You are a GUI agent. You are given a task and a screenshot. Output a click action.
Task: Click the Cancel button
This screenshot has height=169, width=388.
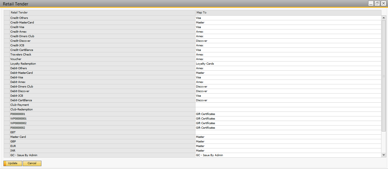[x=32, y=163]
